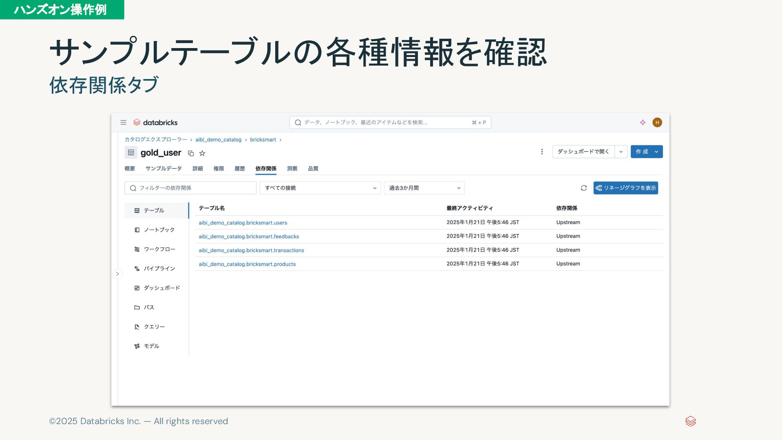Expand the ダッシュボードで開く arrow options

pyautogui.click(x=621, y=152)
